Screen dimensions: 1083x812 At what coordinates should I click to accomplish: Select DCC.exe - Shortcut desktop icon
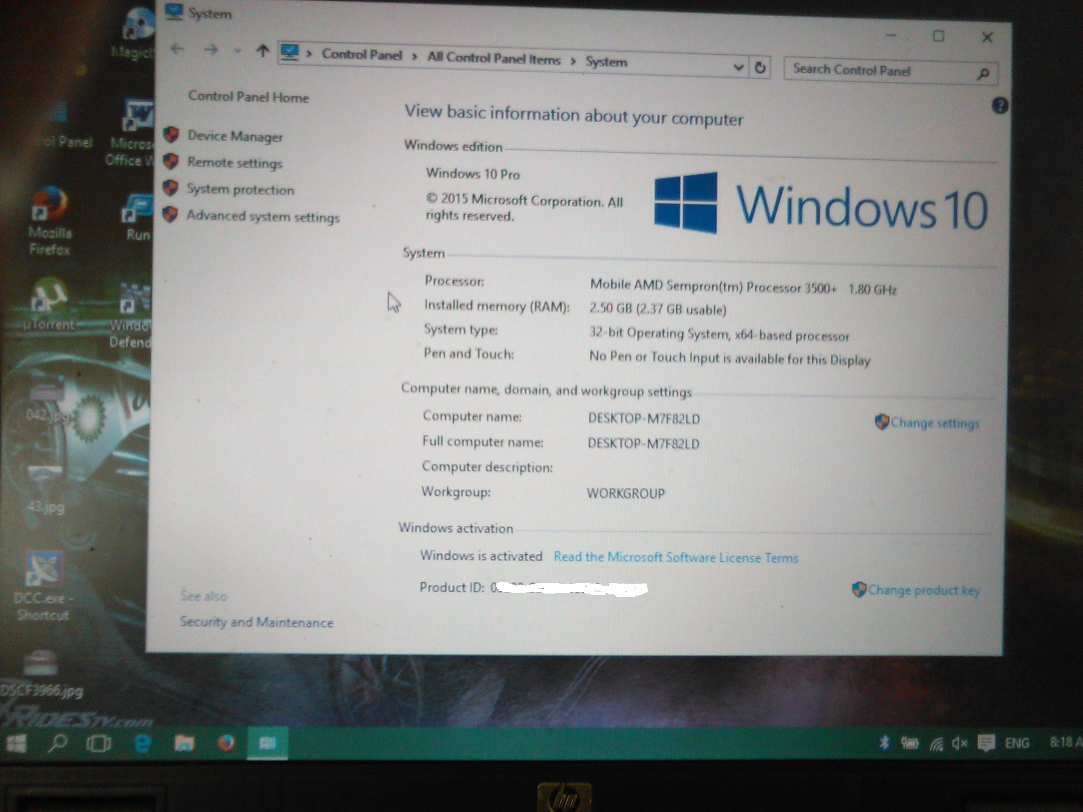click(43, 587)
